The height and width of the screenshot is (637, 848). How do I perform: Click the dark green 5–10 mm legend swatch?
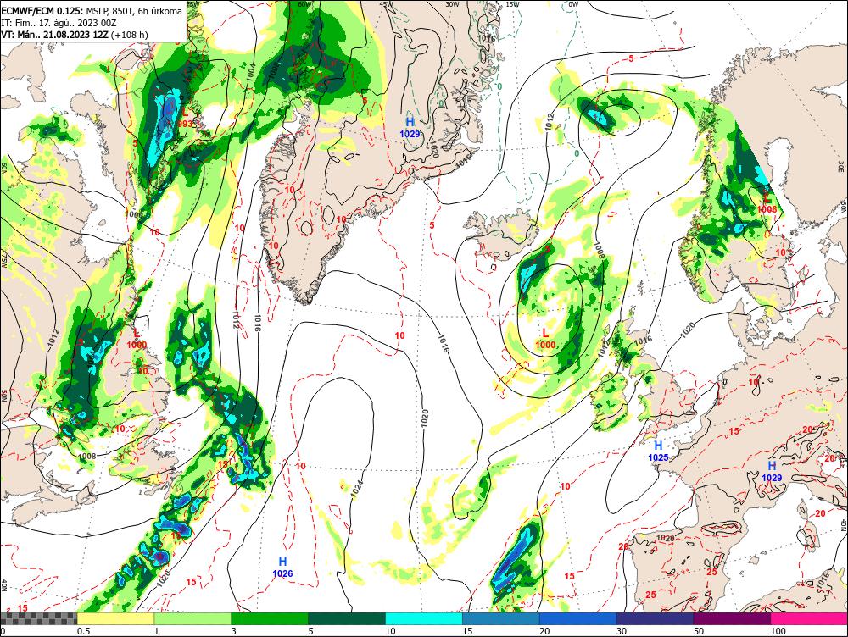pos(347,618)
